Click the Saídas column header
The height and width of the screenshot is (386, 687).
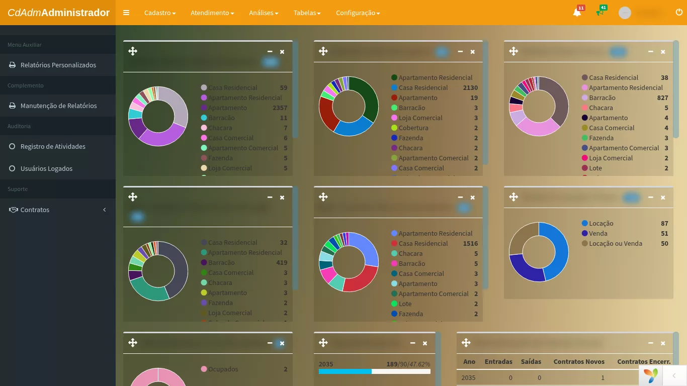point(531,361)
